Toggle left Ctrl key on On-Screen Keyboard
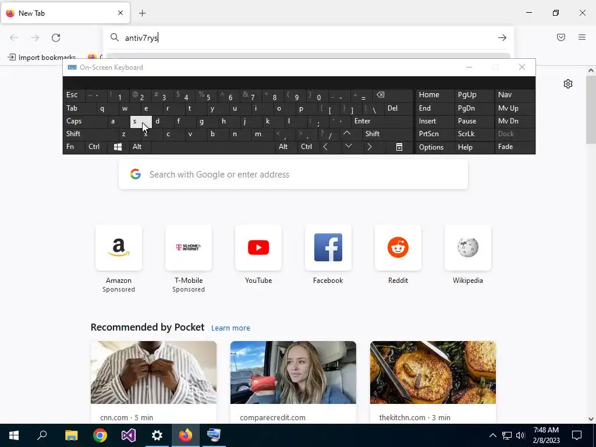 [x=96, y=147]
